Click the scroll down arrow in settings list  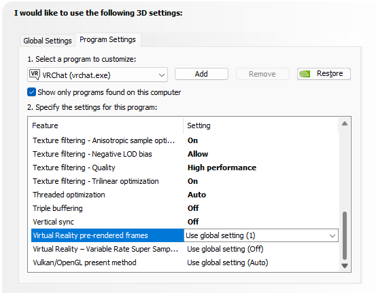click(x=345, y=266)
